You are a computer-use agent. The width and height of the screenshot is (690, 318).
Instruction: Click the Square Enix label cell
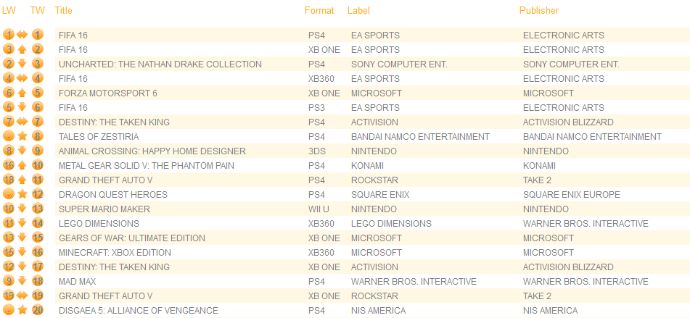point(380,195)
